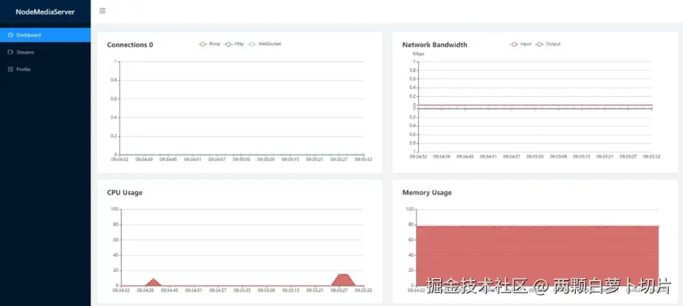This screenshot has width=683, height=306.
Task: Click the Mbps axis unit label
Action: tap(419, 54)
